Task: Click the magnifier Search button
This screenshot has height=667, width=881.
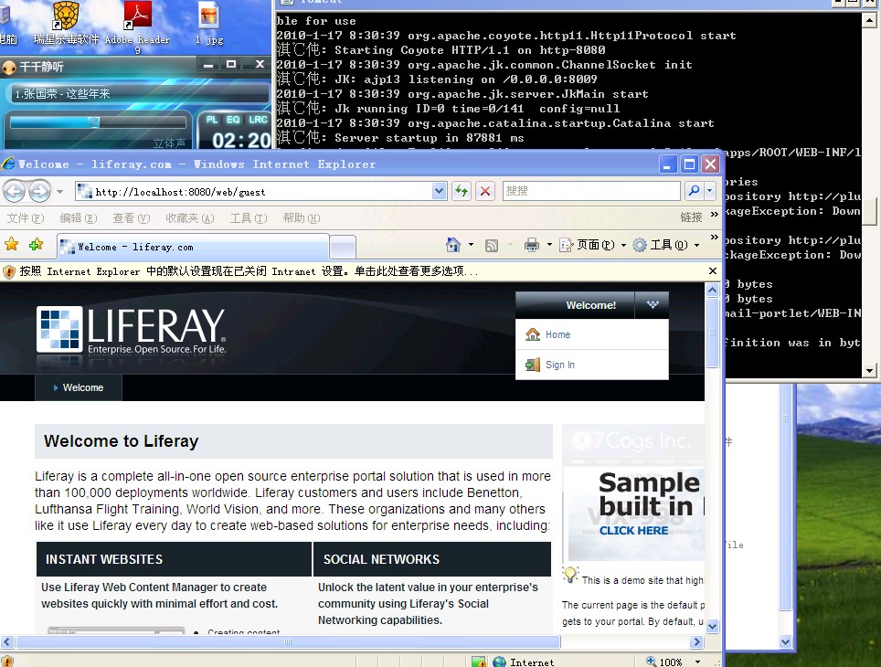Action: click(x=694, y=191)
